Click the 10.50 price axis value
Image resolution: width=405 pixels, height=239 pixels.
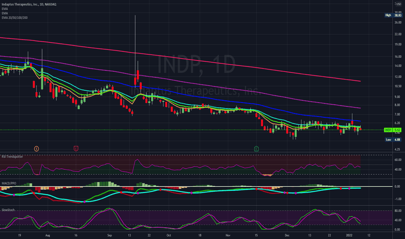click(398, 86)
